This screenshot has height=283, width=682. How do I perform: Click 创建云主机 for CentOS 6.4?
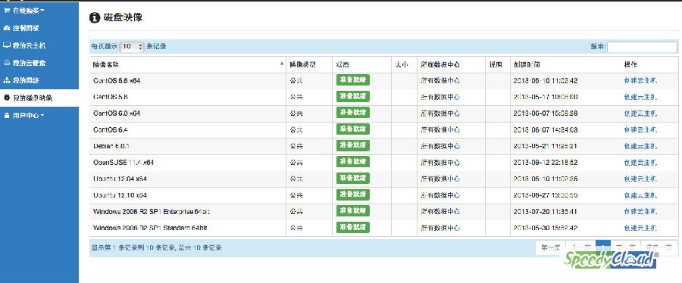[640, 130]
